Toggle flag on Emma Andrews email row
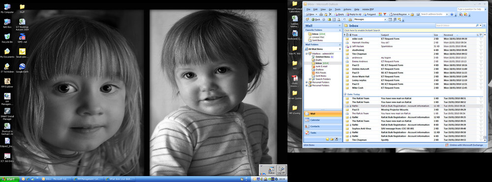Image resolution: width=492 pixels, height=182 pixels. coord(481,61)
